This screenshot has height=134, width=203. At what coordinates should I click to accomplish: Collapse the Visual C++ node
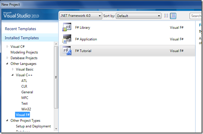pos(13,75)
